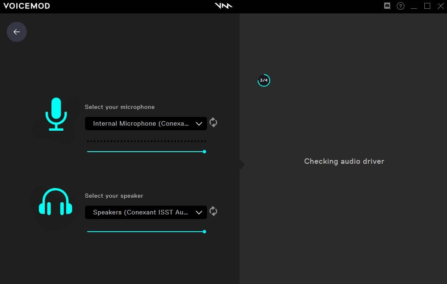The width and height of the screenshot is (447, 284).
Task: Click the VOICEMOD logo text
Action: [26, 6]
